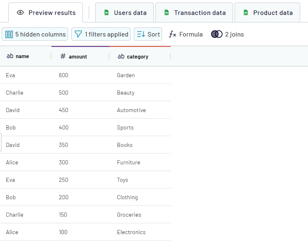The width and height of the screenshot is (308, 242).
Task: Click the eye icon on Preview results
Action: click(x=20, y=13)
